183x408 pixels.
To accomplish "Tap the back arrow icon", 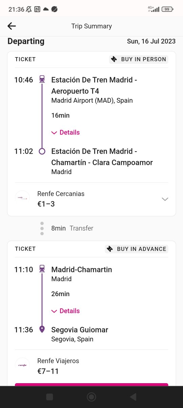I will (12, 26).
